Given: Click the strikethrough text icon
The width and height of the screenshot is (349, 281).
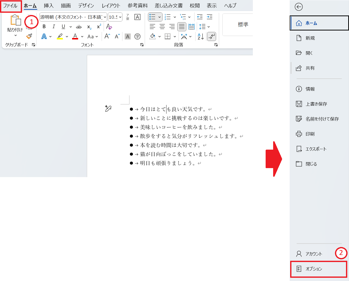Looking at the screenshot, I should (x=79, y=27).
